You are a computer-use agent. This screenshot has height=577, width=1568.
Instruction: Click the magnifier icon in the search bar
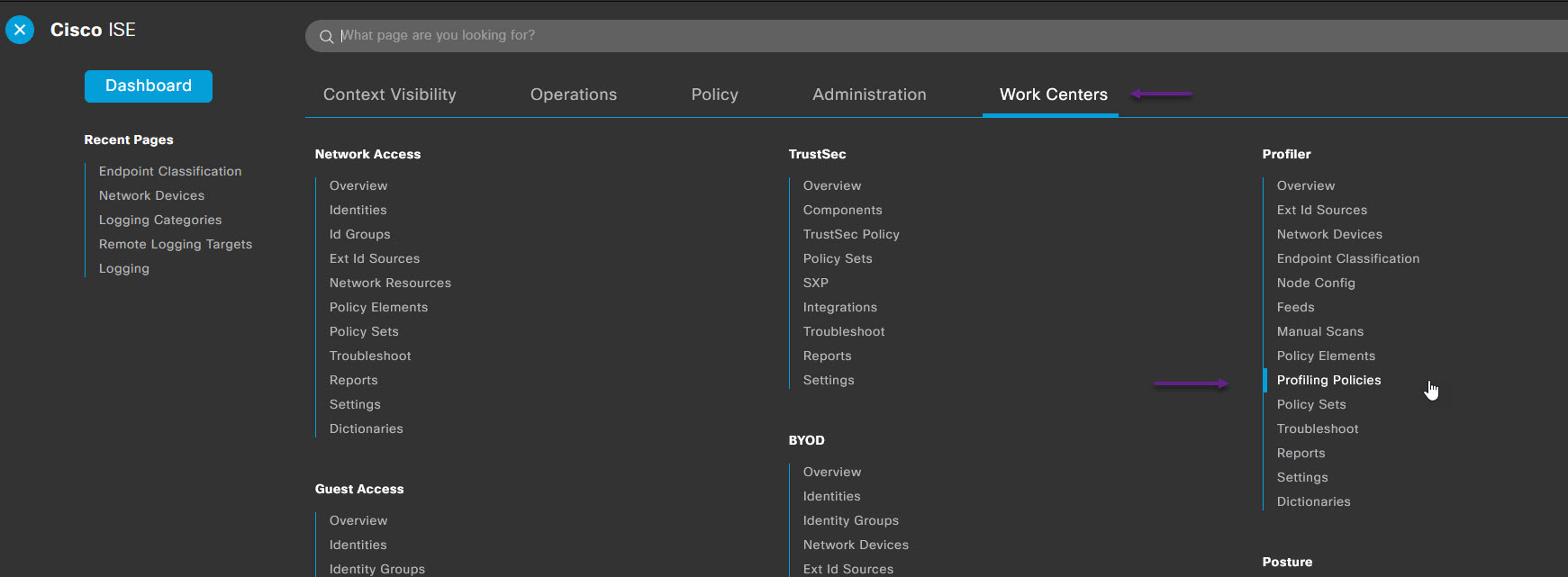[326, 36]
